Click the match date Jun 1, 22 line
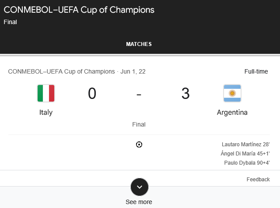The height and width of the screenshot is (208, 280). point(77,71)
